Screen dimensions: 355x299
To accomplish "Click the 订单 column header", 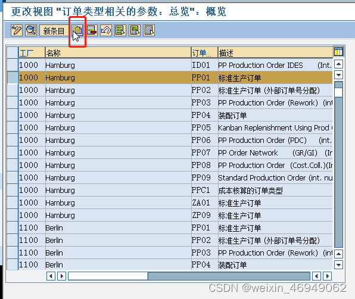I will pyautogui.click(x=204, y=53).
